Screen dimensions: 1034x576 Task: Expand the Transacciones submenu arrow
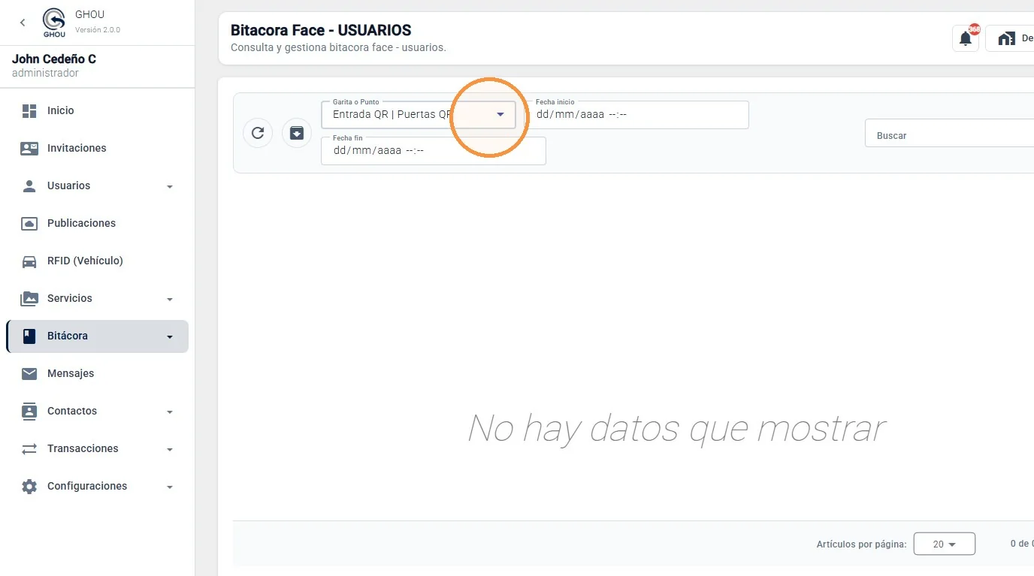170,449
